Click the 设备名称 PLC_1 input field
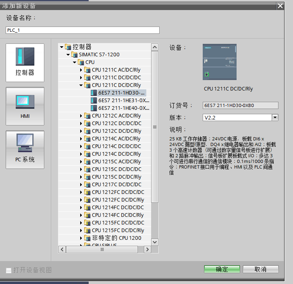Image resolution: width=293 pixels, height=284 pixels. (83, 30)
